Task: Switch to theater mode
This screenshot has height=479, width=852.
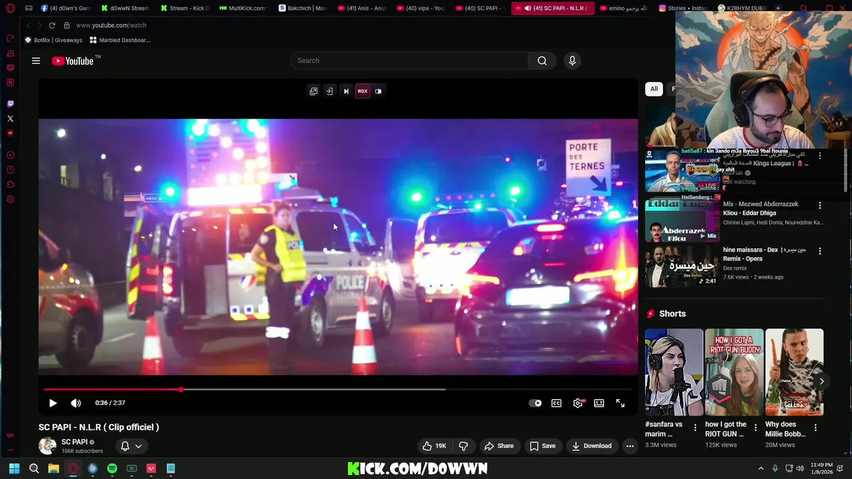Action: tap(599, 402)
